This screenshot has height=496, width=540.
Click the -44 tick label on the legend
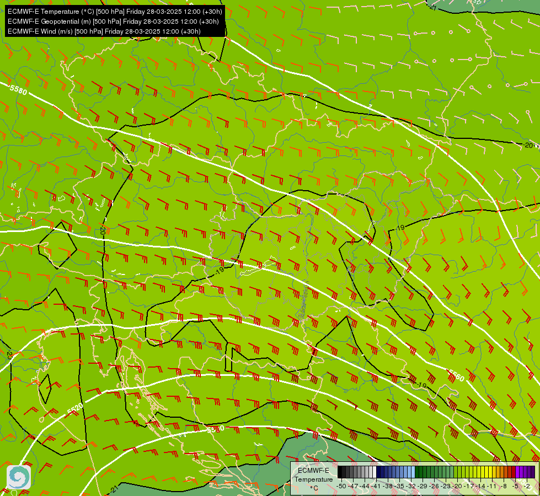tap(365, 486)
